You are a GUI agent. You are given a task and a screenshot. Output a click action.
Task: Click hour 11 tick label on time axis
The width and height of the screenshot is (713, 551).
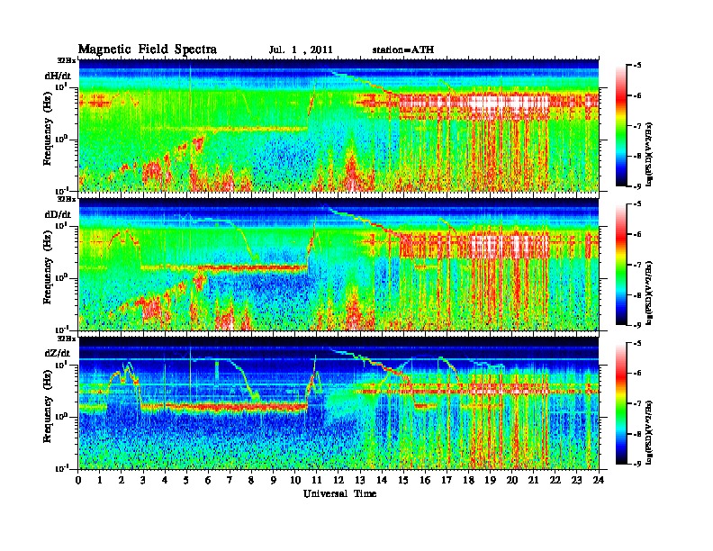point(317,480)
